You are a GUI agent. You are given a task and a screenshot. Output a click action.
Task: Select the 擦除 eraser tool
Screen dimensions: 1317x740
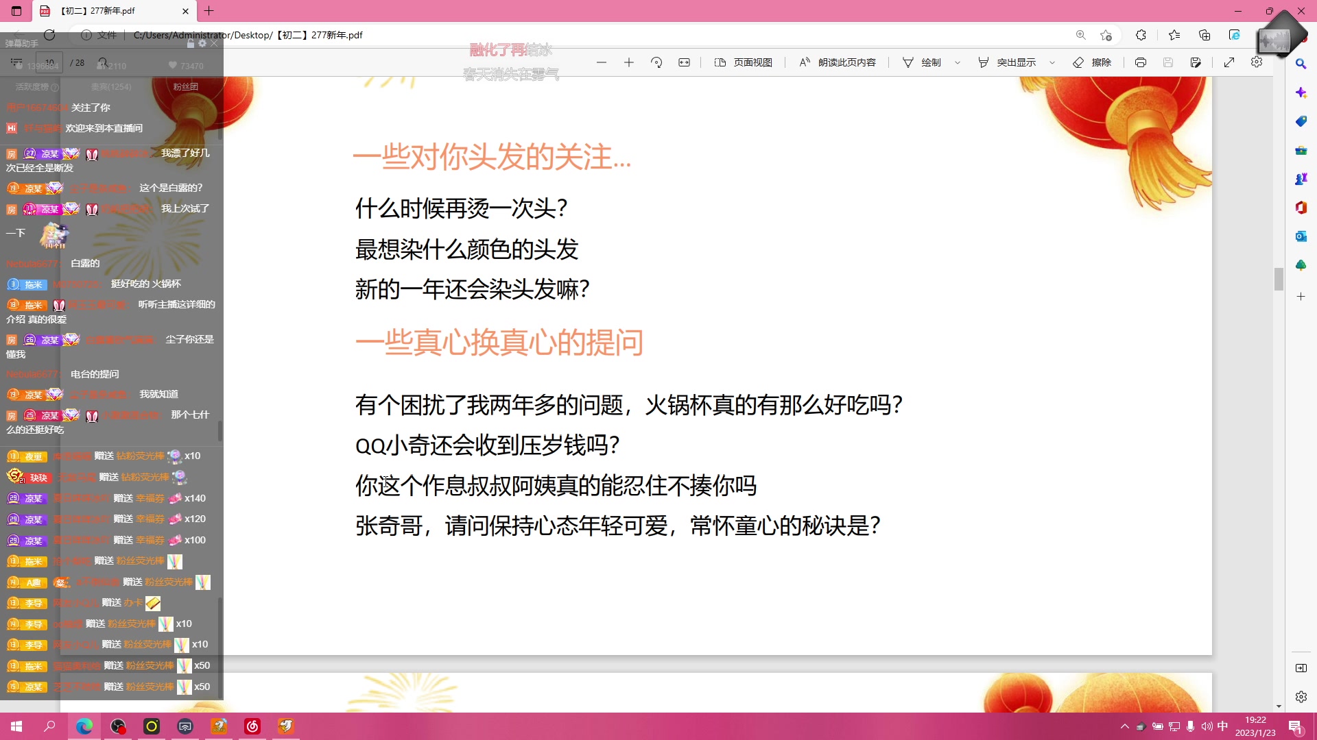point(1092,62)
